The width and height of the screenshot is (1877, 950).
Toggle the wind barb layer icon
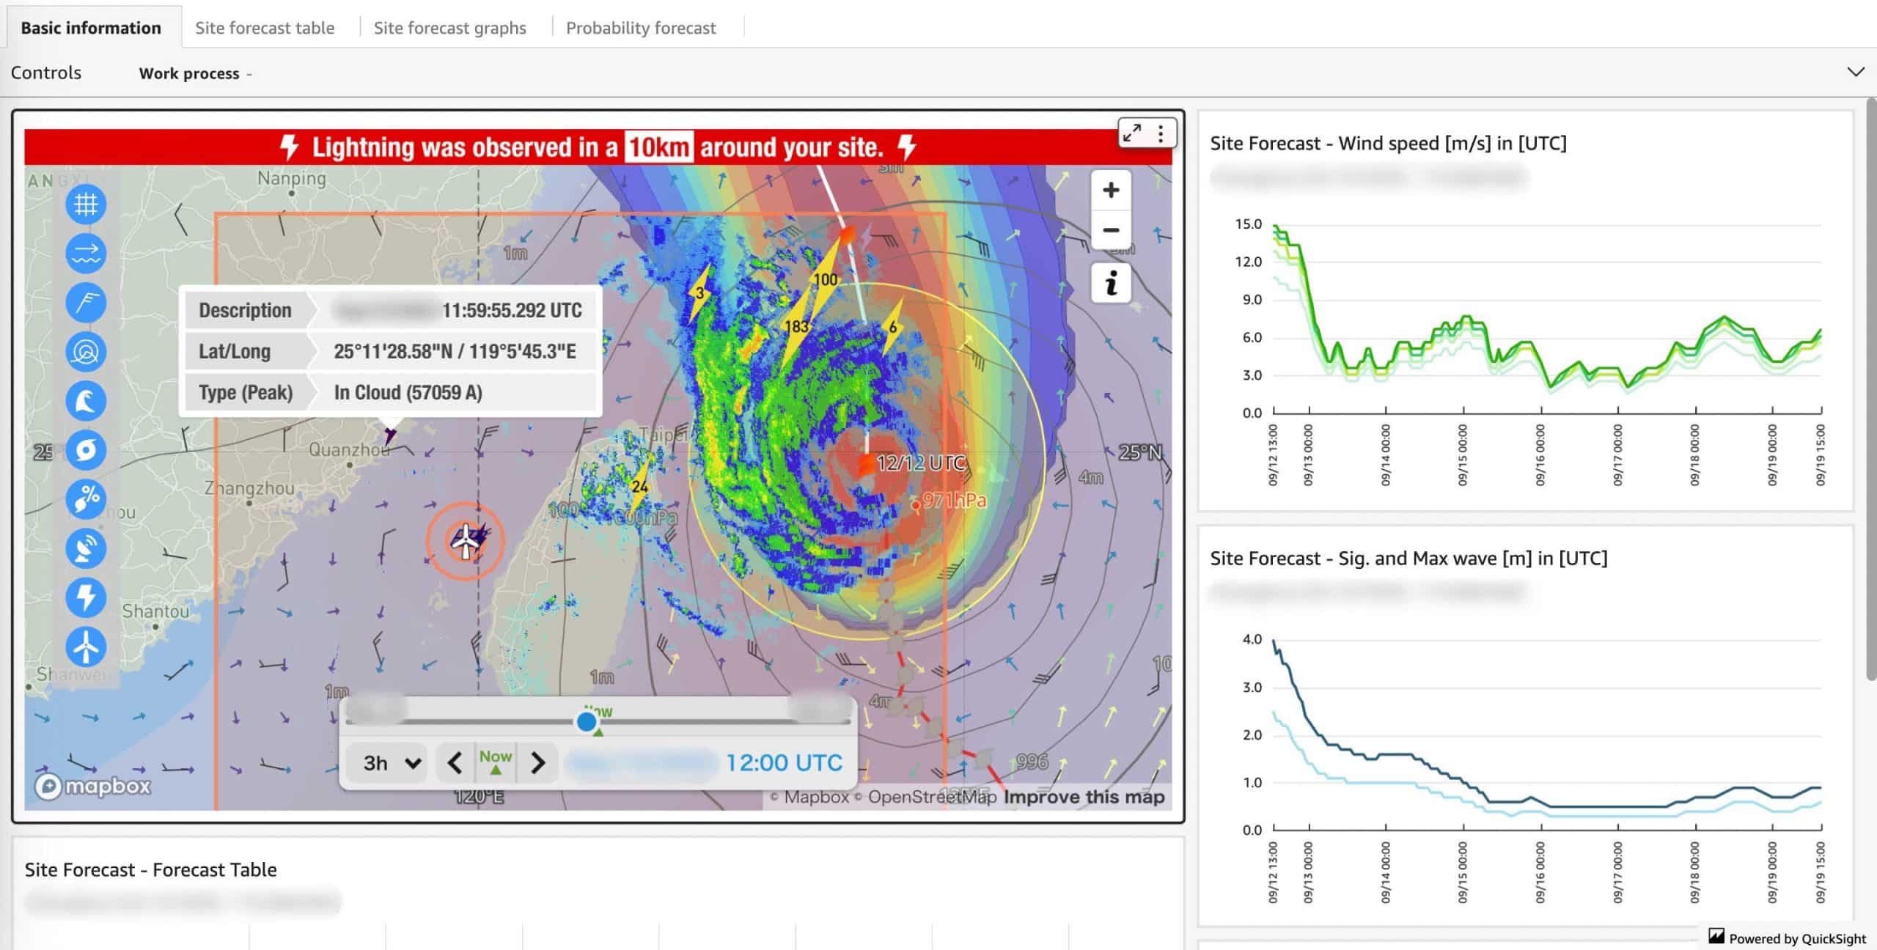86,302
